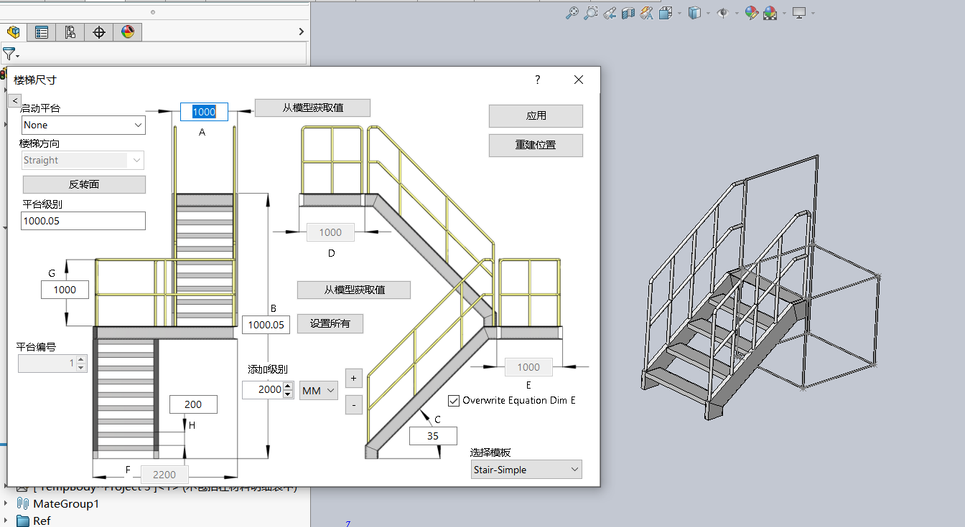The image size is (965, 527).
Task: Click the 添加级别 2000 value field
Action: (x=263, y=390)
